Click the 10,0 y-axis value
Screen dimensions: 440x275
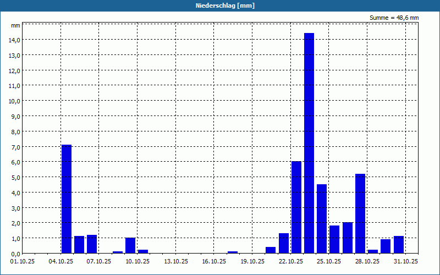(14, 101)
